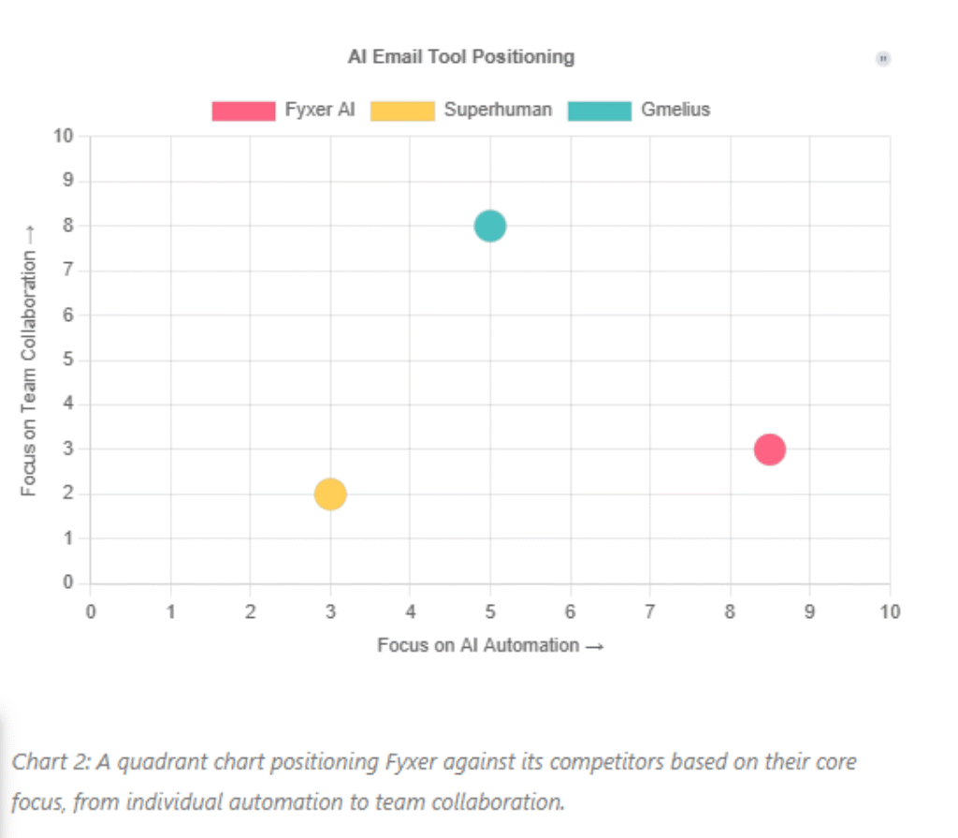Click the 8 tick on the vertical axis
The height and width of the screenshot is (838, 958).
[x=67, y=226]
